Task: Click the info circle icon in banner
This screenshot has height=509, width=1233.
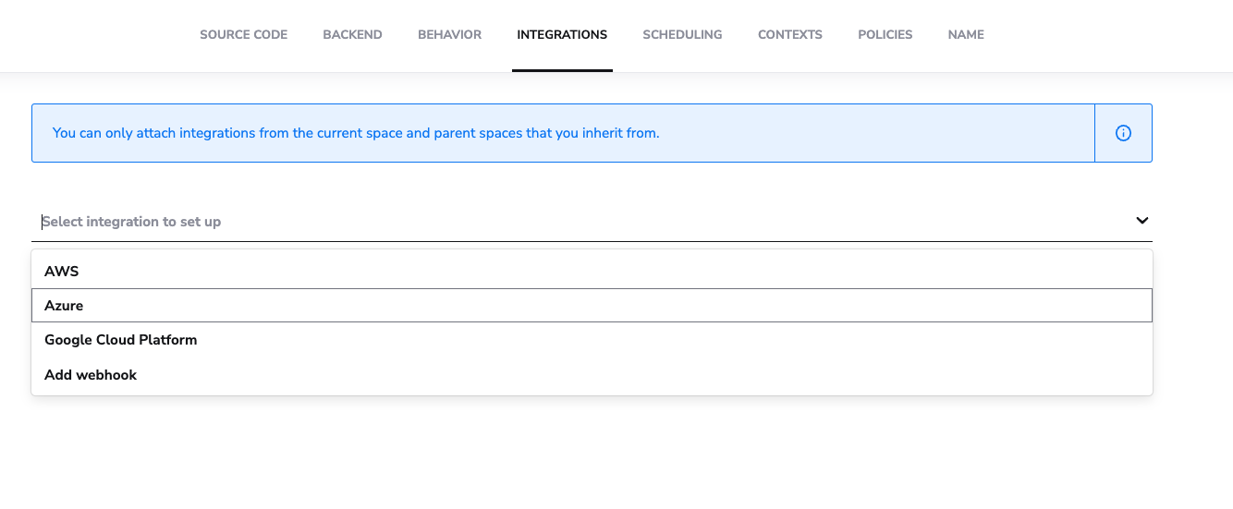Action: point(1123,133)
